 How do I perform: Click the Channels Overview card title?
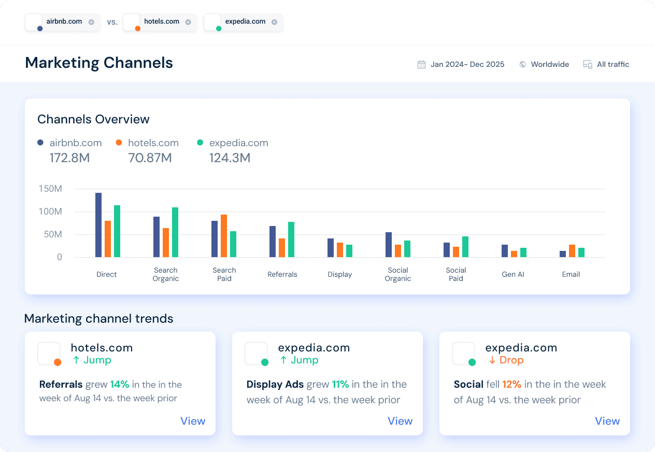click(93, 119)
